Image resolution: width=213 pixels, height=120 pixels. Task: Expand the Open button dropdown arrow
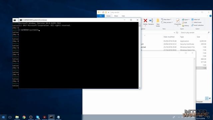[x=189, y=20]
